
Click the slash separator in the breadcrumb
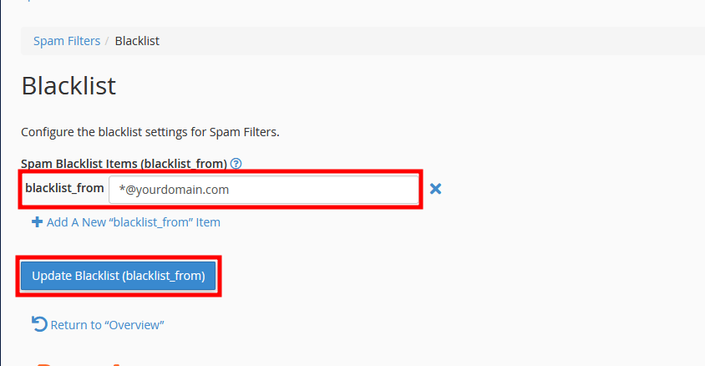click(x=108, y=40)
